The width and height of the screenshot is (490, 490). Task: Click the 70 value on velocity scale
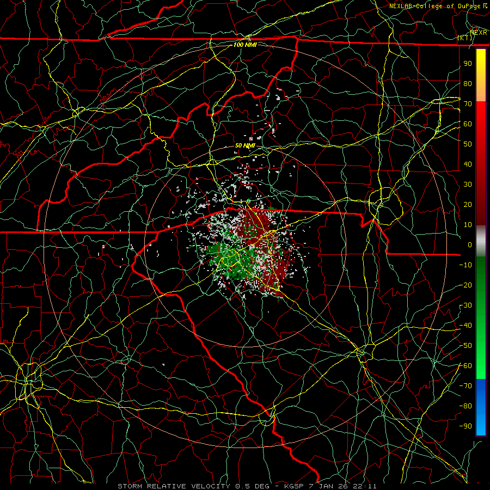(x=468, y=104)
